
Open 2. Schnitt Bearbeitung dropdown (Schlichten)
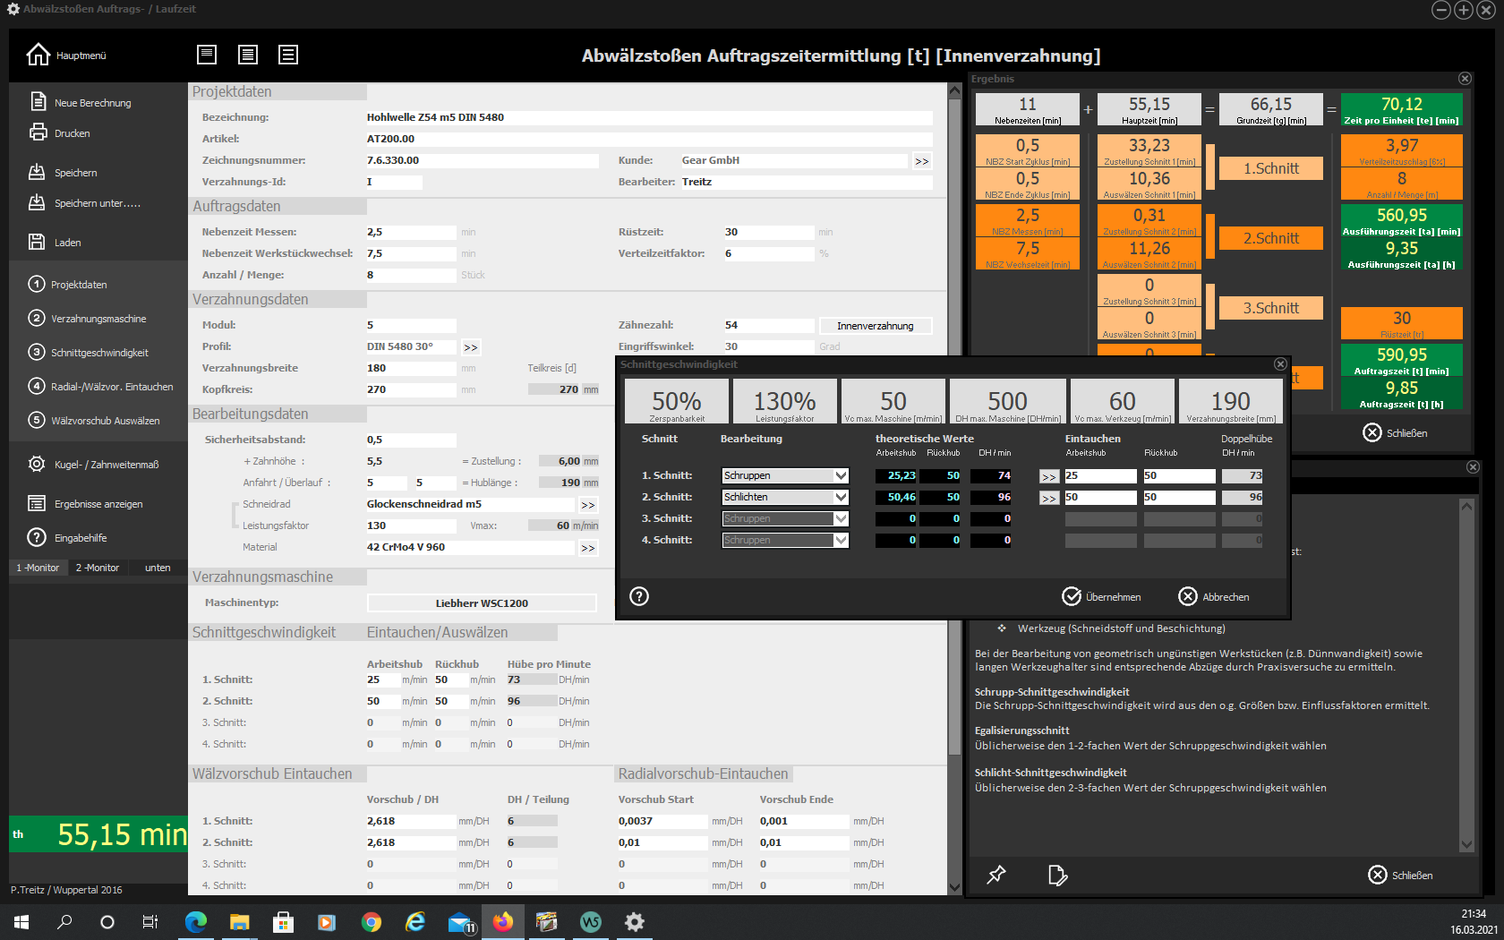coord(841,497)
